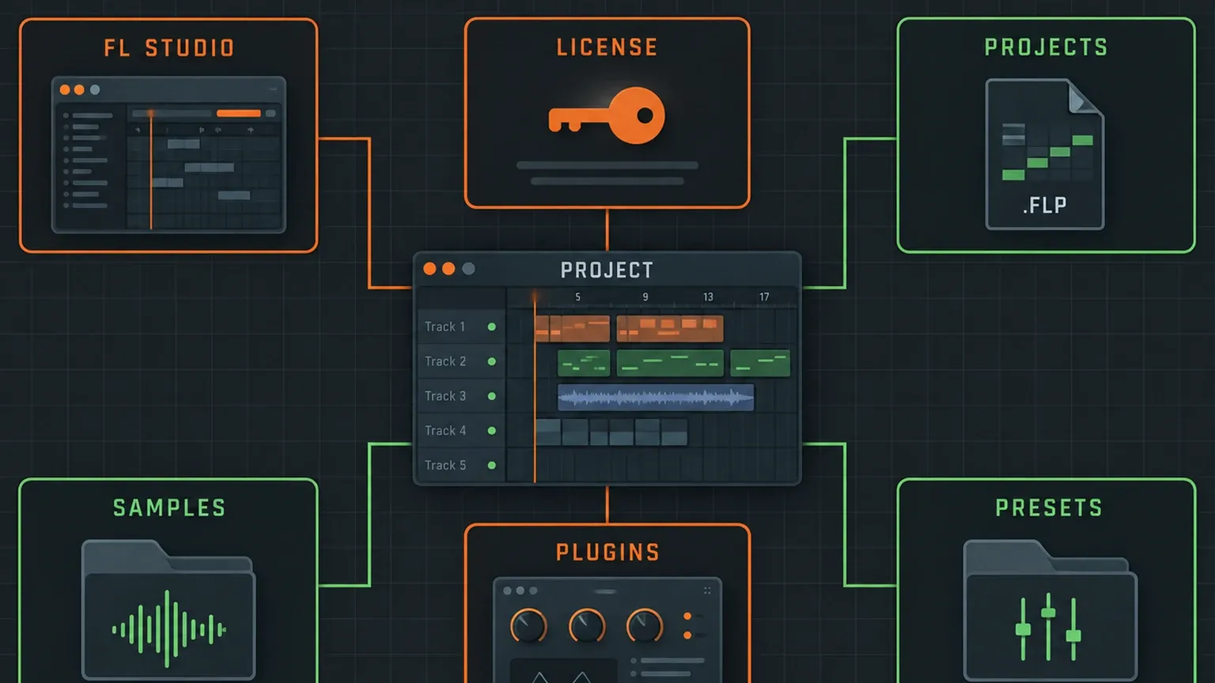Click the upper orange plugin indicator dot
Viewport: 1215px width, 683px height.
pos(687,616)
